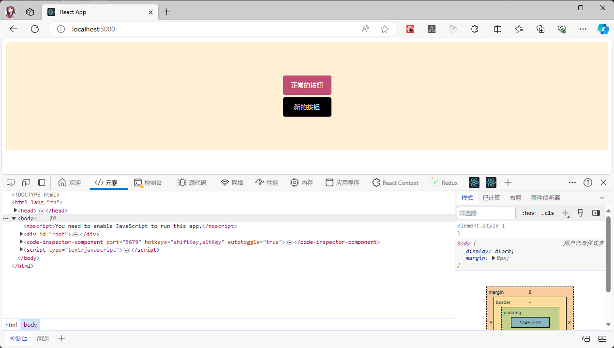Expand the margin shorthand property triangle
Viewport: 614px width, 348px height.
coord(494,258)
